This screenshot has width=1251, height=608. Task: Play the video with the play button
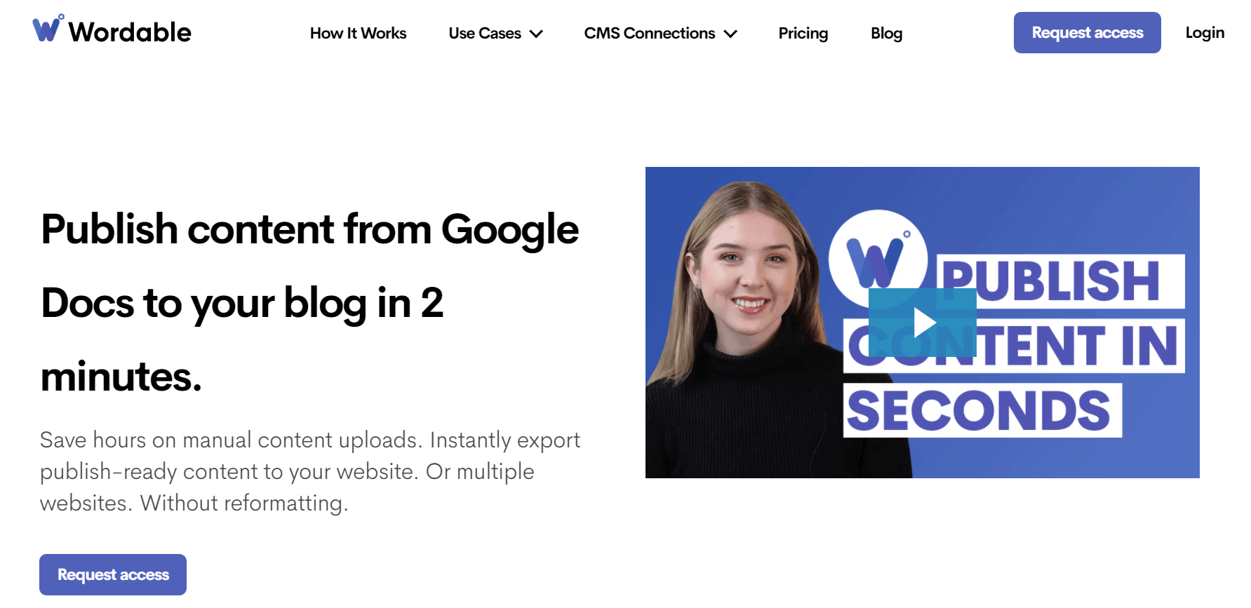coord(923,323)
